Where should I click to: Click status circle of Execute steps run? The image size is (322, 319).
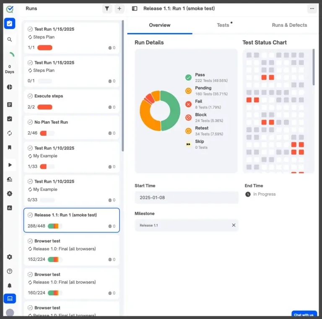(30, 96)
